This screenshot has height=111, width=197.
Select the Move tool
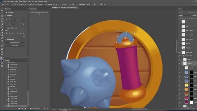[x=2, y=10]
